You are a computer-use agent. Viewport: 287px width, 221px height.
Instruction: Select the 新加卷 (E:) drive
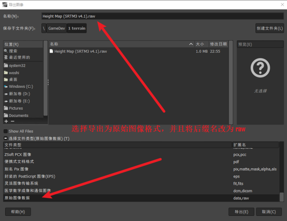[17, 101]
